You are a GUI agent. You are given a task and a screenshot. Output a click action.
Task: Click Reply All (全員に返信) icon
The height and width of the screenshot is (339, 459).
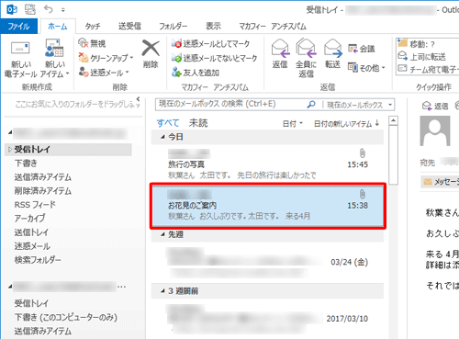[x=306, y=49]
